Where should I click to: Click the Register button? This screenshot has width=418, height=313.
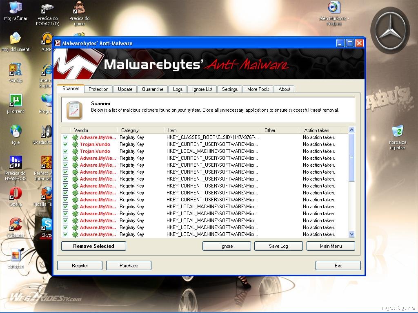click(80, 265)
